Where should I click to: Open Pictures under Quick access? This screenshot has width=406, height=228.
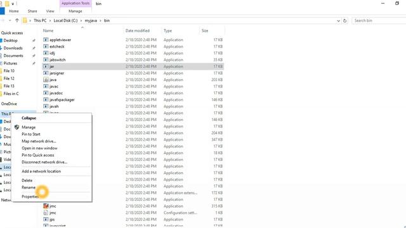pos(10,63)
